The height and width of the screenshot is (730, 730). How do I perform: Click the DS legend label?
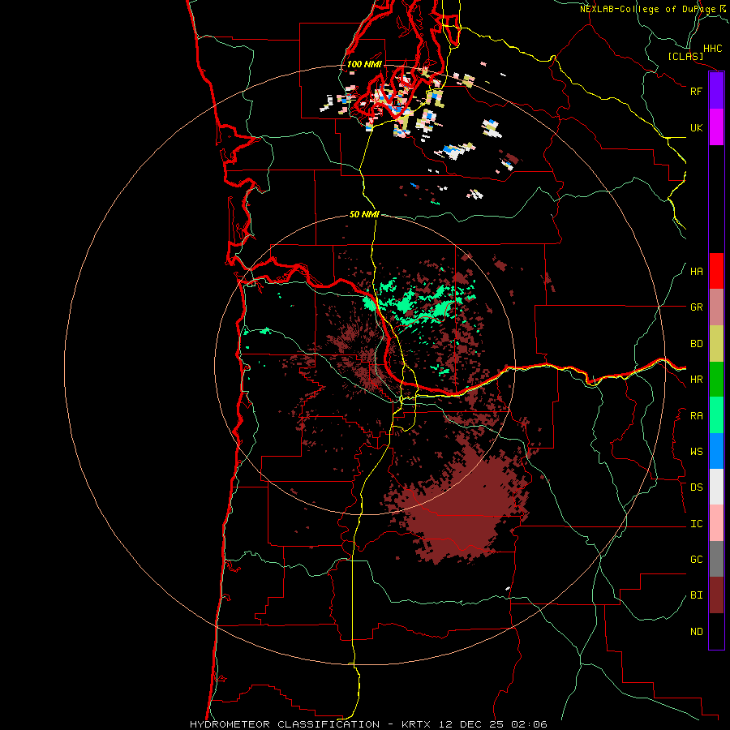697,487
